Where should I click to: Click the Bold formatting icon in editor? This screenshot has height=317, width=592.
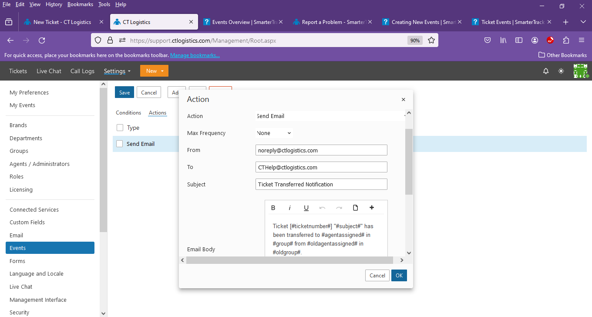pyautogui.click(x=273, y=208)
